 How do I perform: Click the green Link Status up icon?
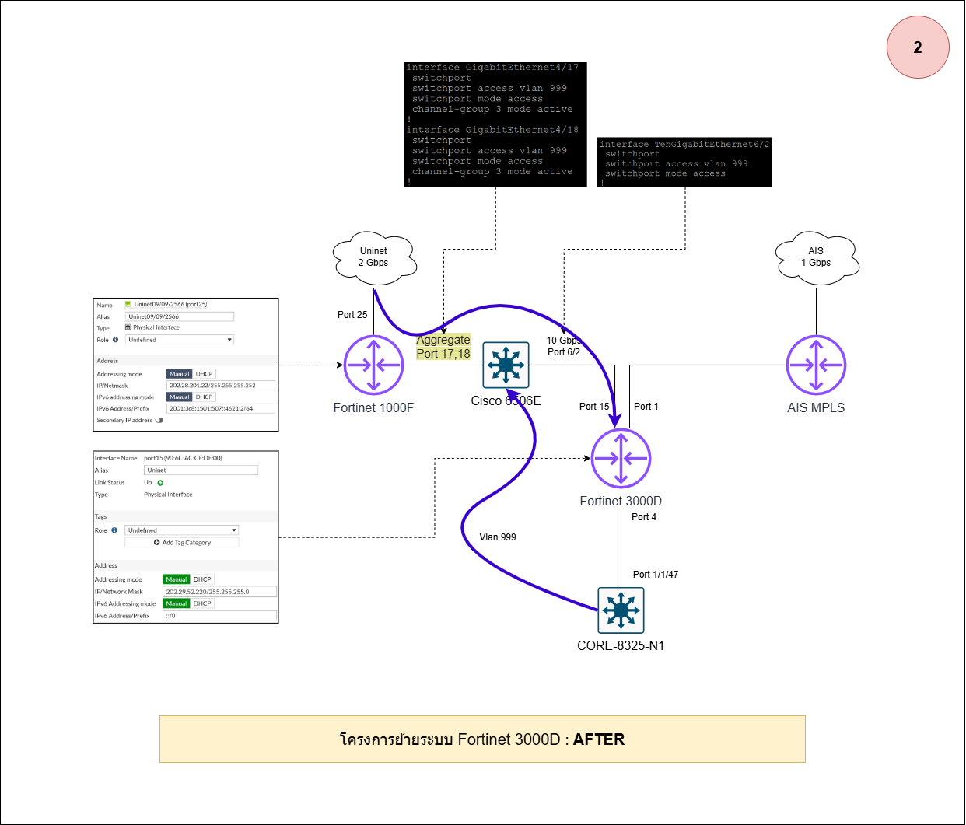tap(161, 483)
